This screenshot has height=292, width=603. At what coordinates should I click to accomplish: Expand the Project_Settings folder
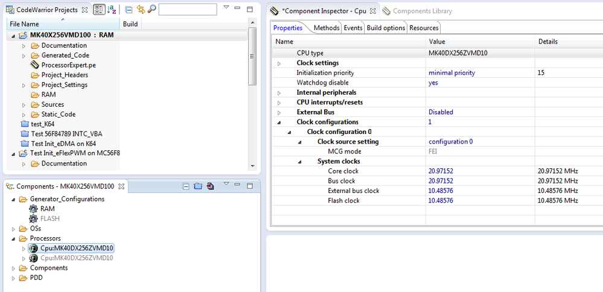click(24, 85)
